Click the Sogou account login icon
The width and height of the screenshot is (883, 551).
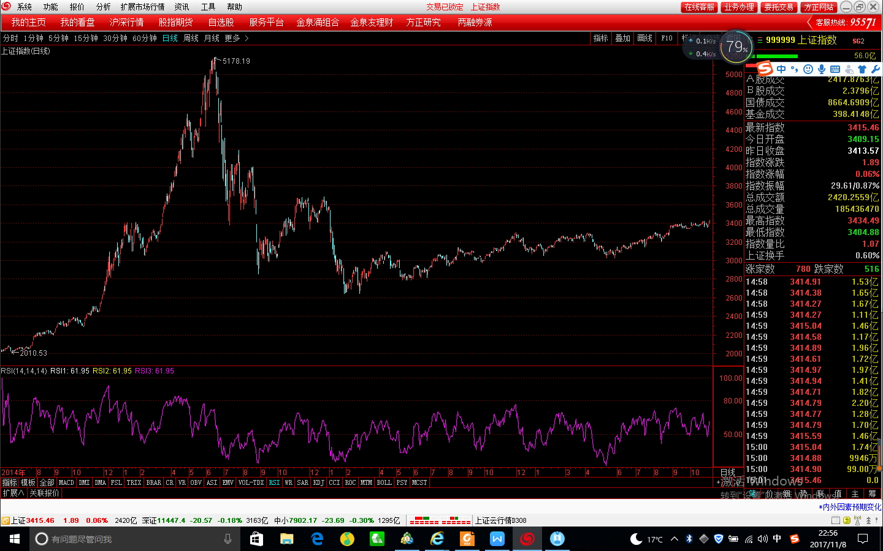pos(849,69)
